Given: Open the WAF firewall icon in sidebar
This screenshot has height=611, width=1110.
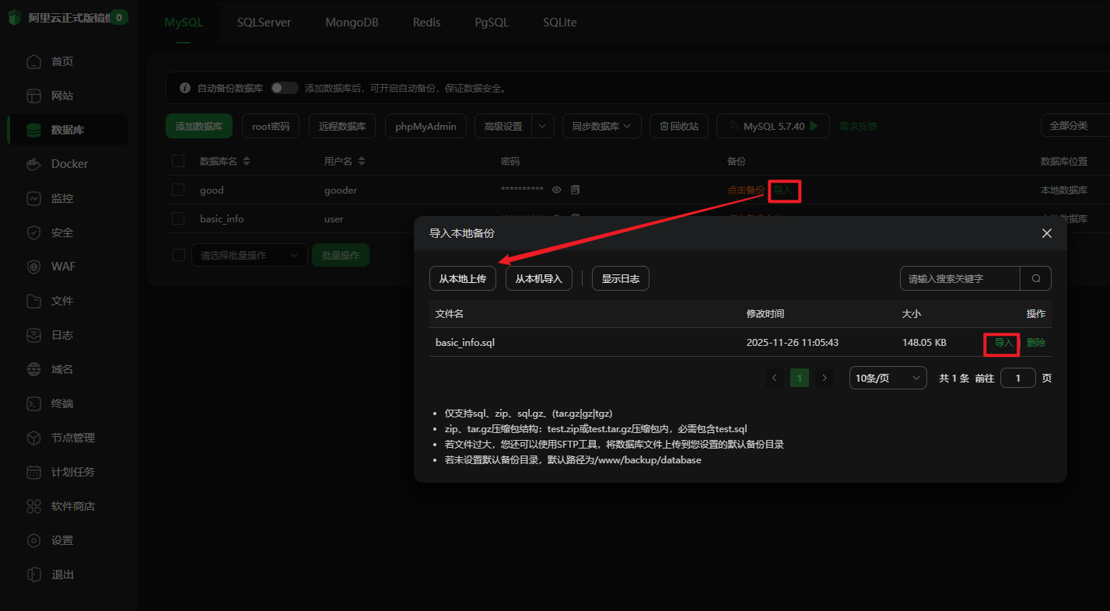Looking at the screenshot, I should point(33,267).
